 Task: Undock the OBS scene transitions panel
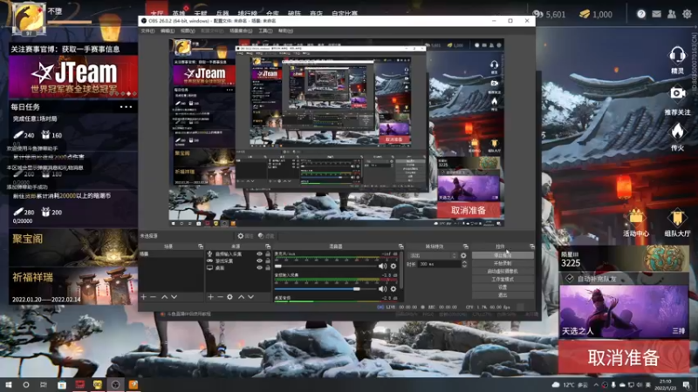click(466, 247)
